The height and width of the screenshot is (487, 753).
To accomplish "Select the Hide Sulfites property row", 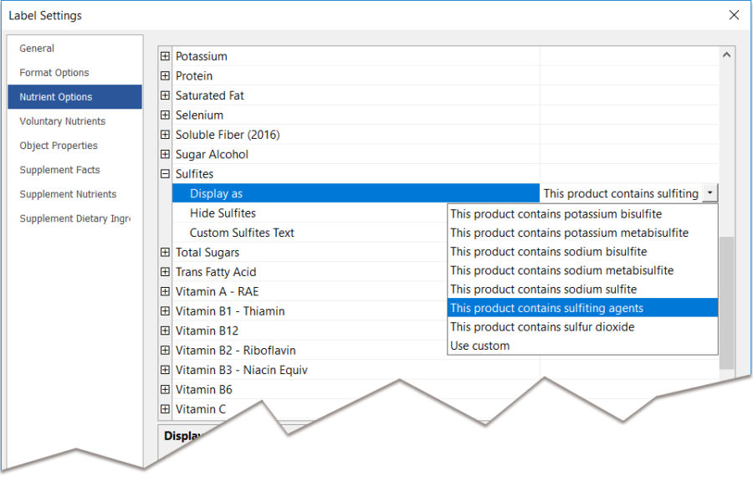I will (x=223, y=213).
